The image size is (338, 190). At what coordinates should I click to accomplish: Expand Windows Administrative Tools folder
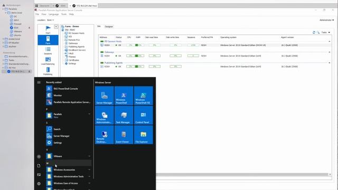click(68, 176)
